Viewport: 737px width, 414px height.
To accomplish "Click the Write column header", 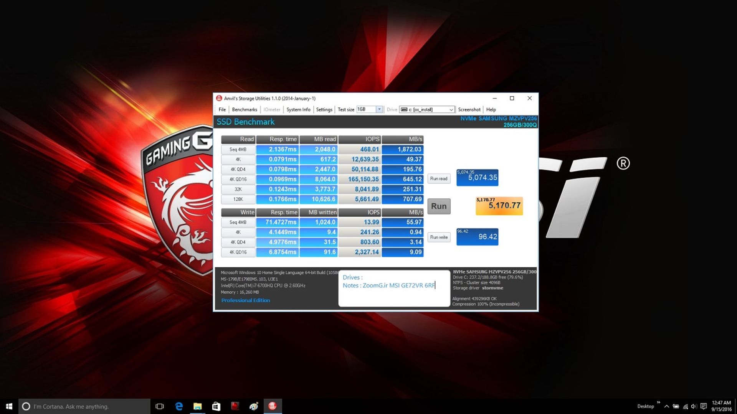I will coord(238,212).
